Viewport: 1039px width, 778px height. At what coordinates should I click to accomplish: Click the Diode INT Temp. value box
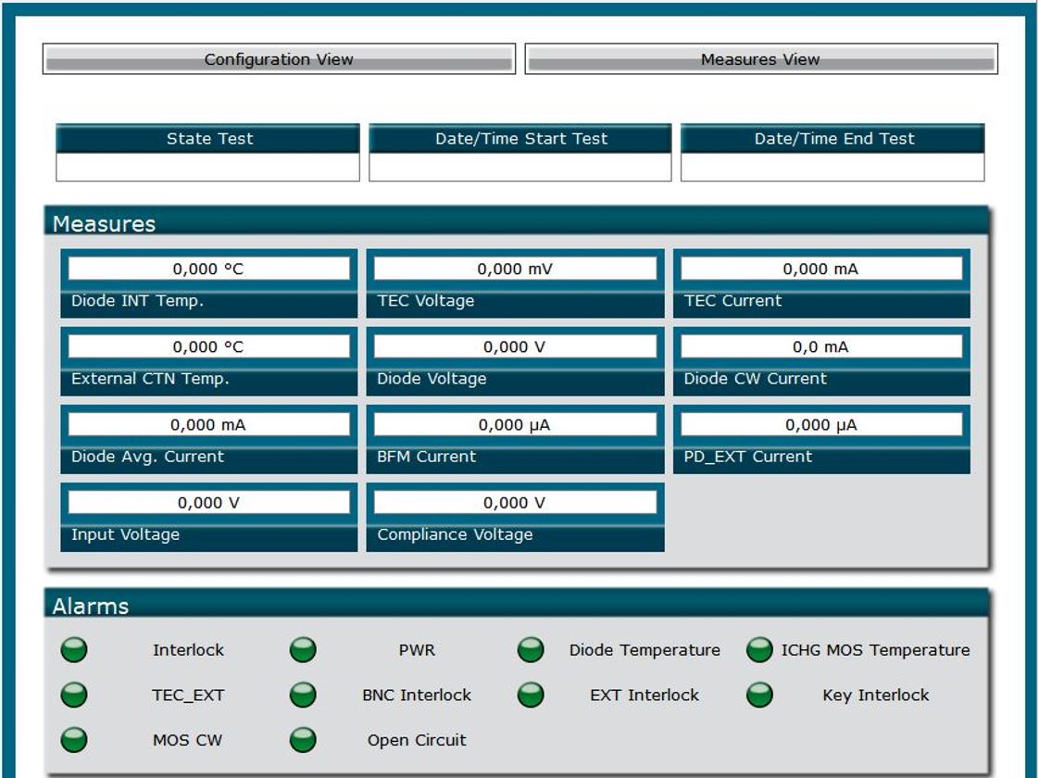click(x=209, y=270)
